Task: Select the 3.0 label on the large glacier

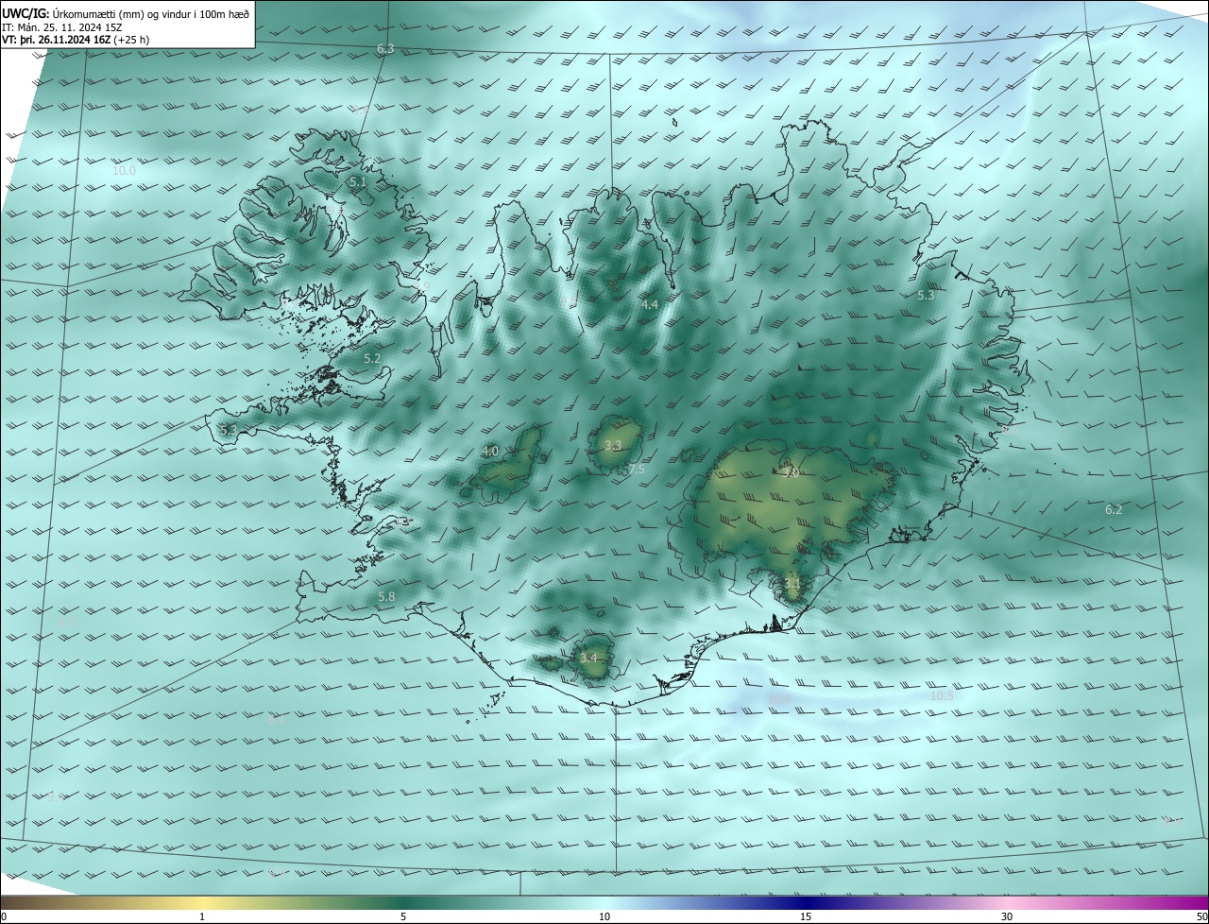Action: tap(791, 472)
